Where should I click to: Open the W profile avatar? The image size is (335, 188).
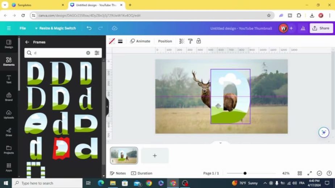coord(283,28)
